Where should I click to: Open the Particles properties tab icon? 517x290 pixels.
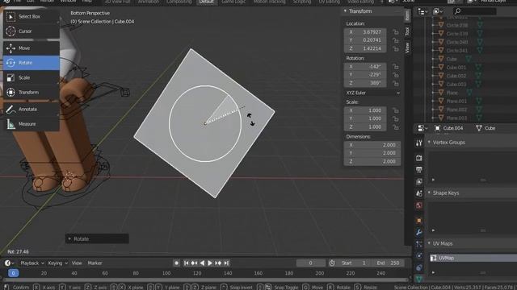coord(418,244)
